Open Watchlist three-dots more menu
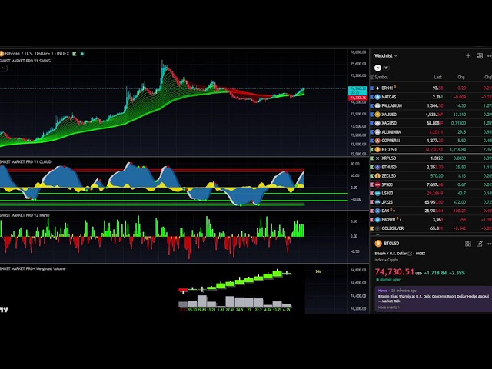Image resolution: width=492 pixels, height=369 pixels. (490, 56)
